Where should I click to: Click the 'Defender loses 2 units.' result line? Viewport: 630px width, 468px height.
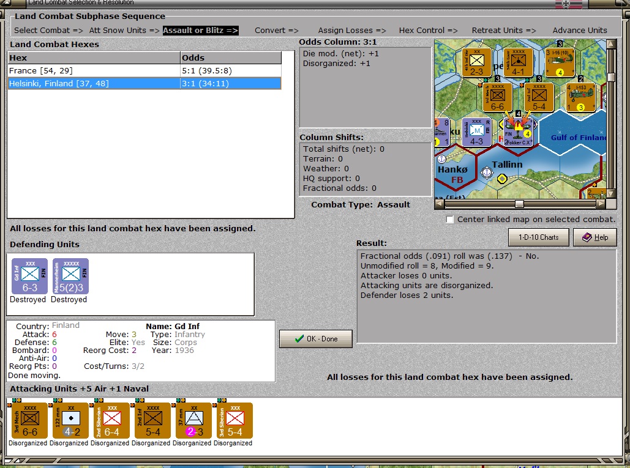[407, 295]
